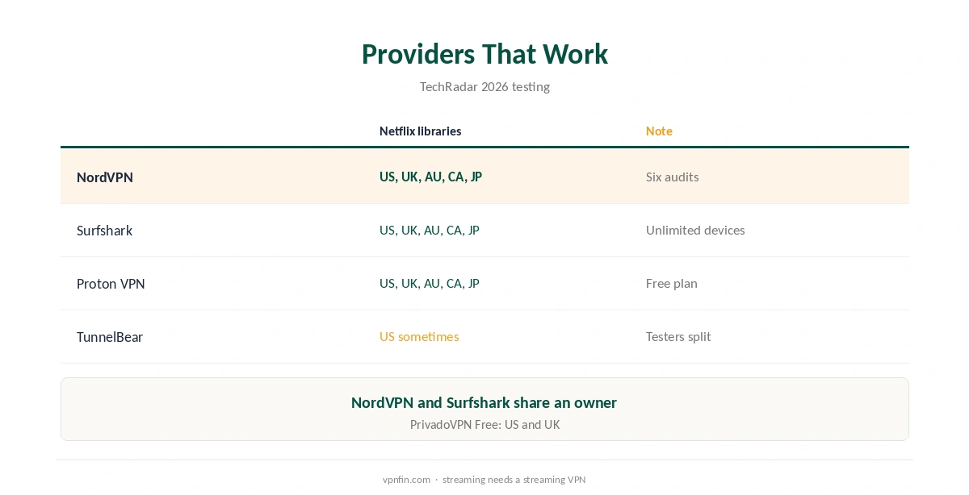Click 'NordVPN and Surfshark share an owner' callout
The image size is (969, 495).
click(x=484, y=402)
